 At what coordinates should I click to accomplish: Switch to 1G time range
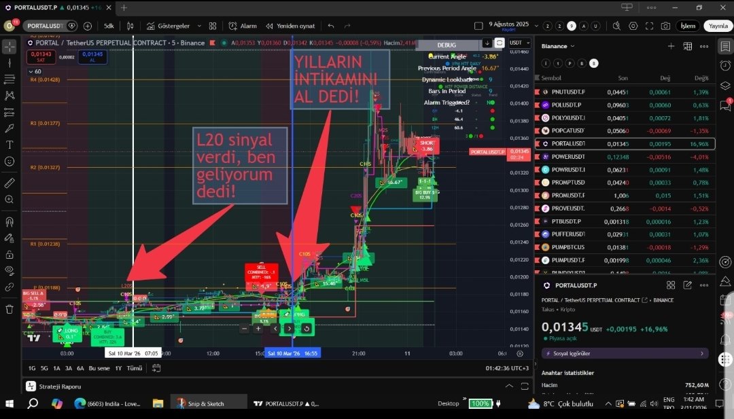(32, 368)
